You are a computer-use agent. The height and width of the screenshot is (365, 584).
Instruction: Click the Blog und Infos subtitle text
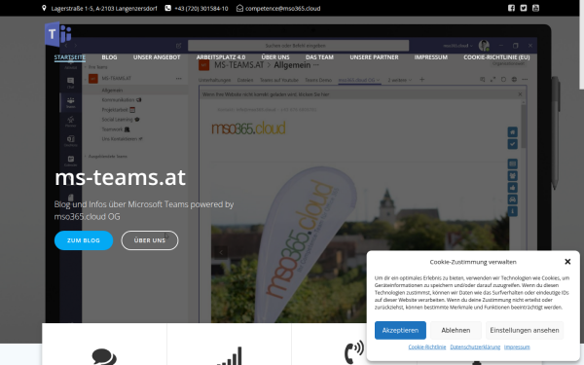coord(144,210)
